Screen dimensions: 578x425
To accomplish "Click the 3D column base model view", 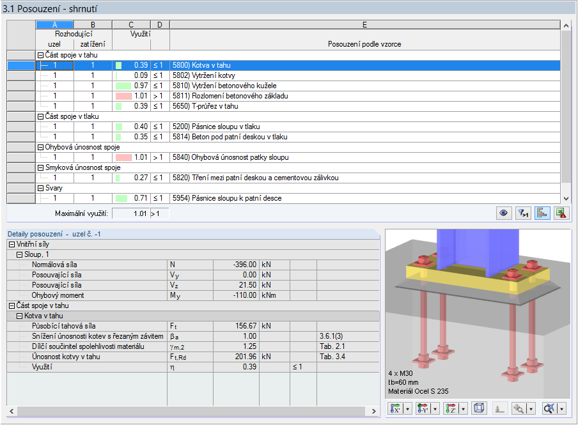I will (478, 314).
